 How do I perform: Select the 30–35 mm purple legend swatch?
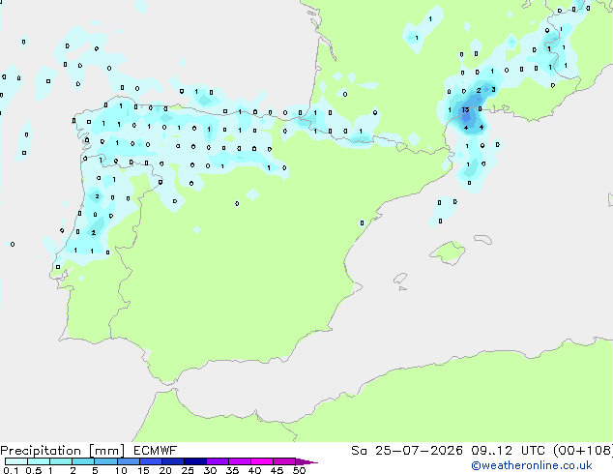pyautogui.click(x=217, y=461)
